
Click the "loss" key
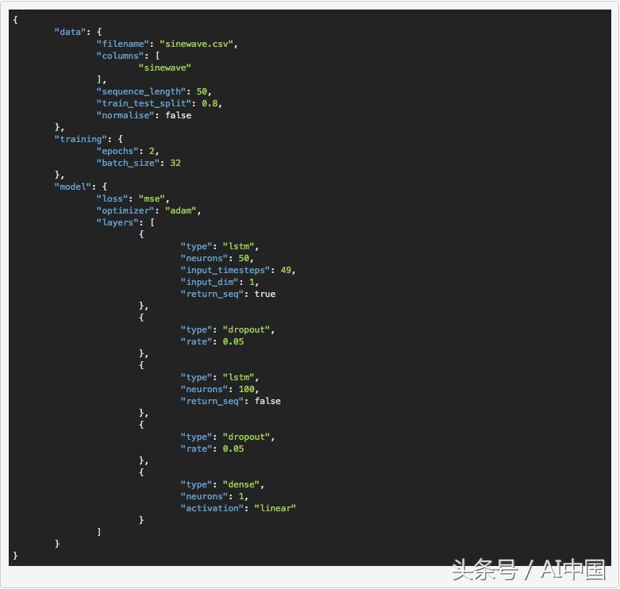112,198
